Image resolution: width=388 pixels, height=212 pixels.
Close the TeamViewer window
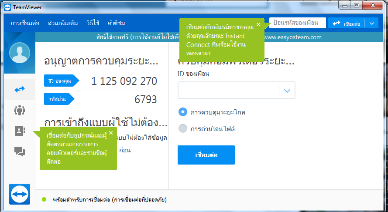click(x=373, y=6)
